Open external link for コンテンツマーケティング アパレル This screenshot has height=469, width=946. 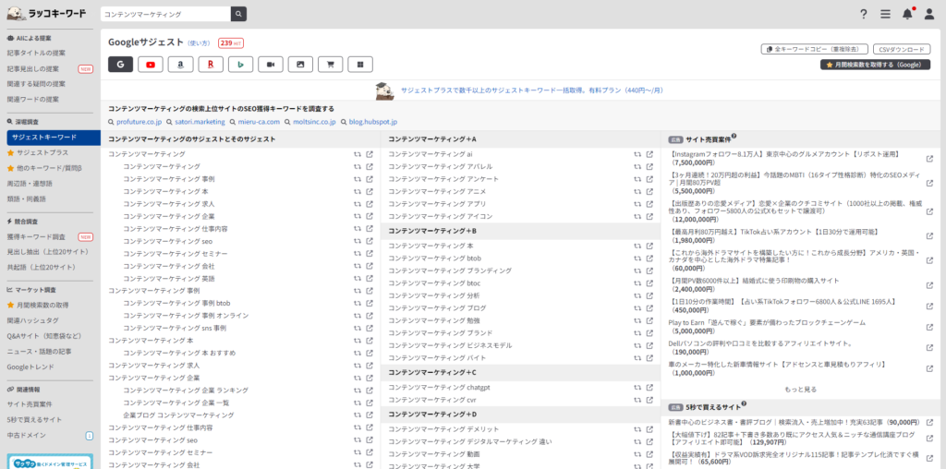649,166
